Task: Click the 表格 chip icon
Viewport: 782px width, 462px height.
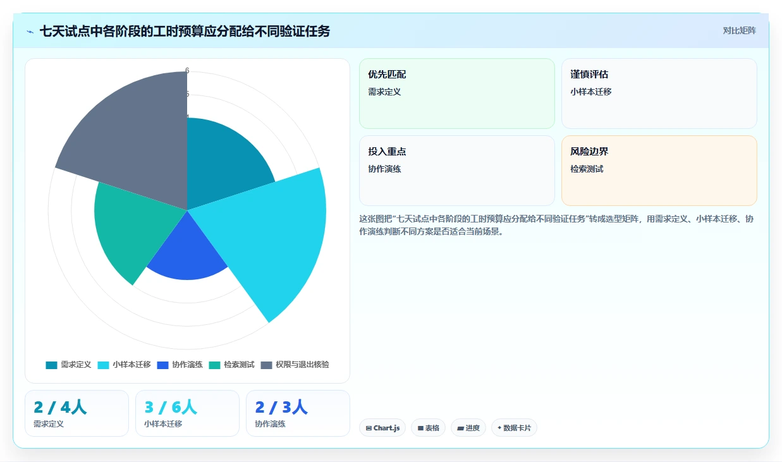Action: tap(420, 428)
